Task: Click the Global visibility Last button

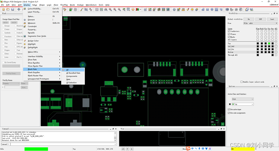Action: (272, 19)
